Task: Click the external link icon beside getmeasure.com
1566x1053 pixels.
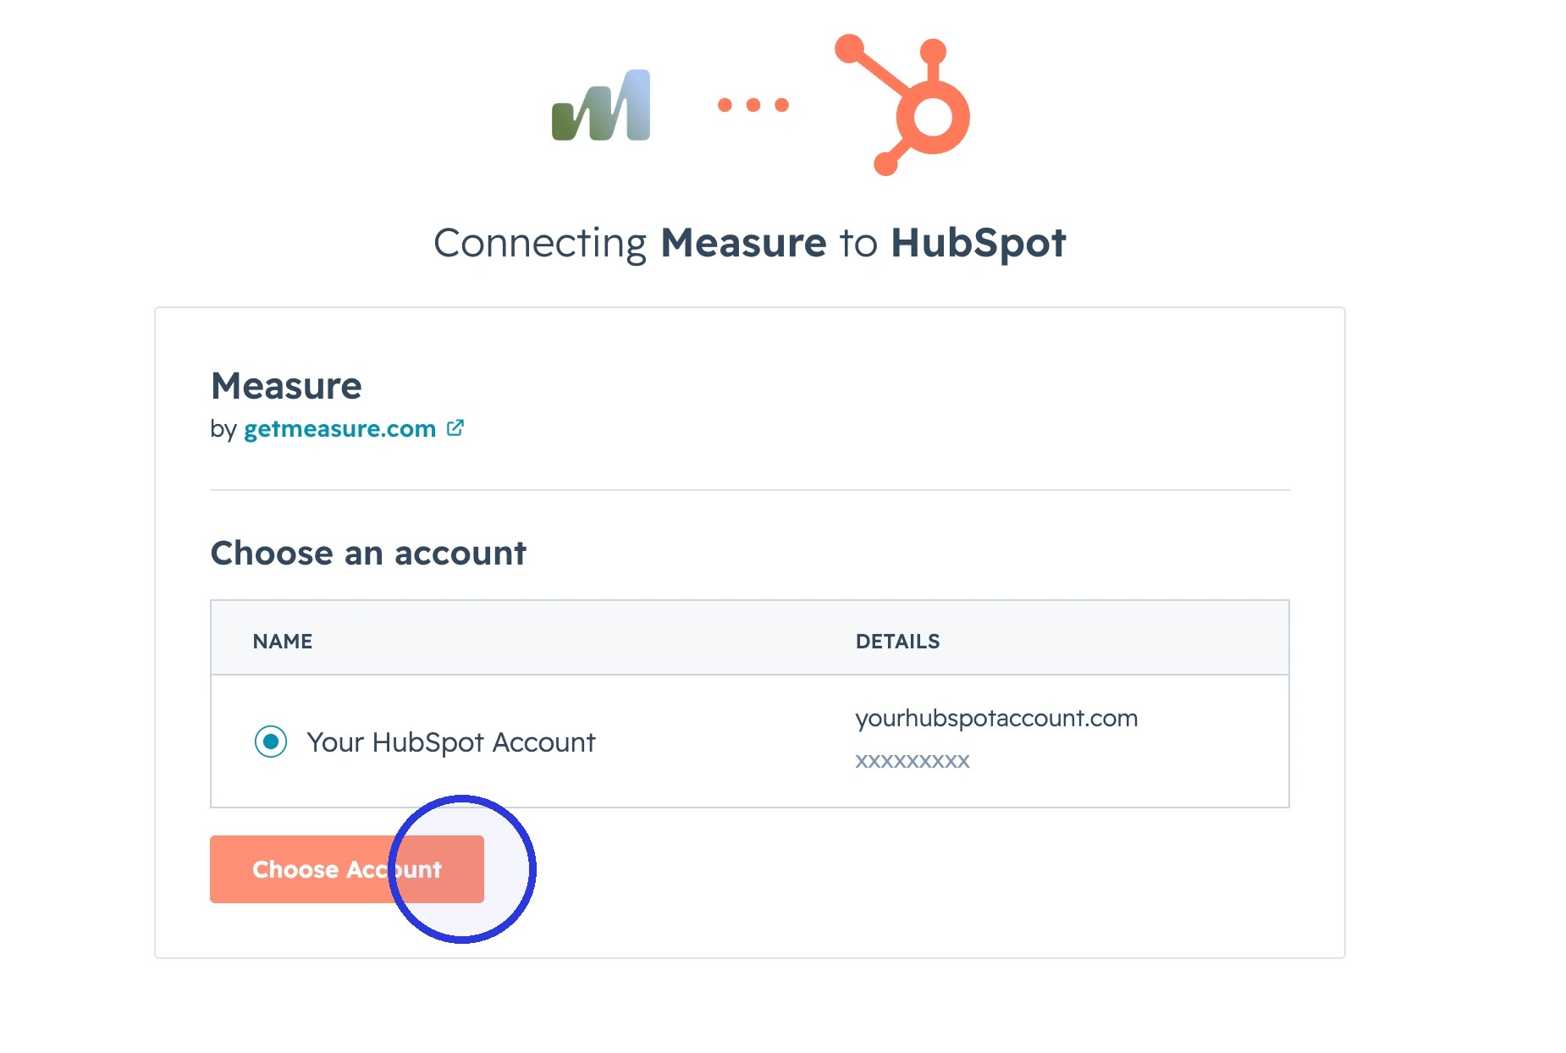Action: click(455, 427)
